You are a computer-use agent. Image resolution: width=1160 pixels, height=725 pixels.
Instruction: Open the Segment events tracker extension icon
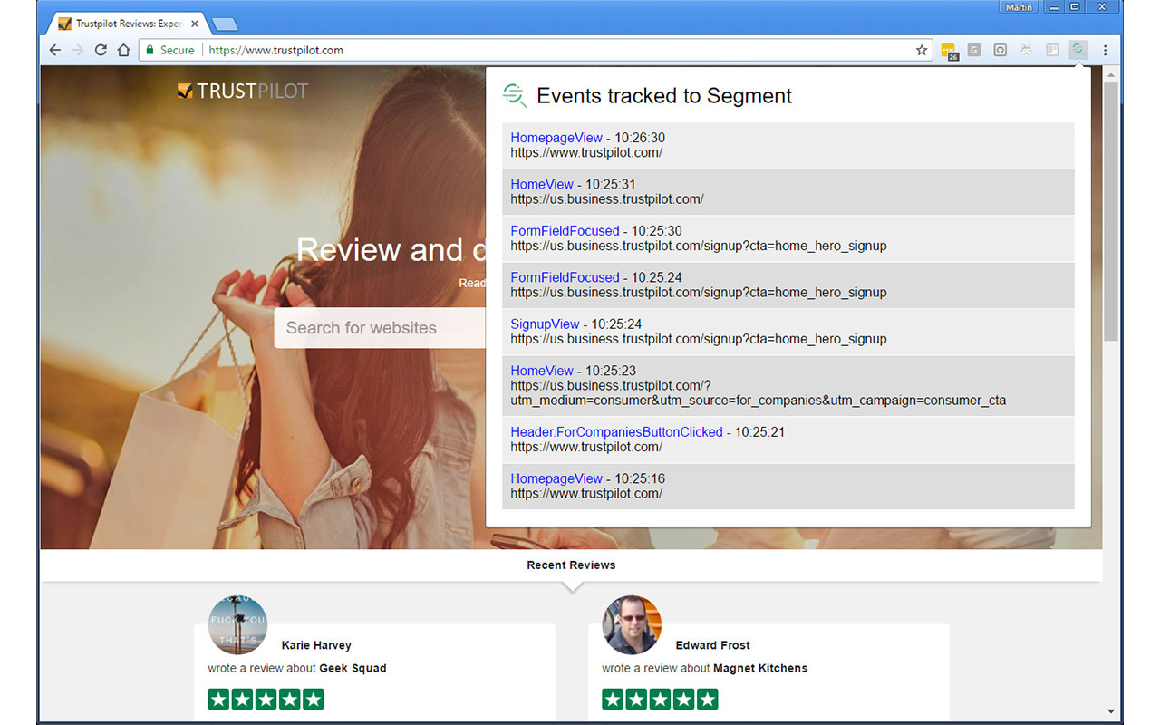pyautogui.click(x=1078, y=50)
